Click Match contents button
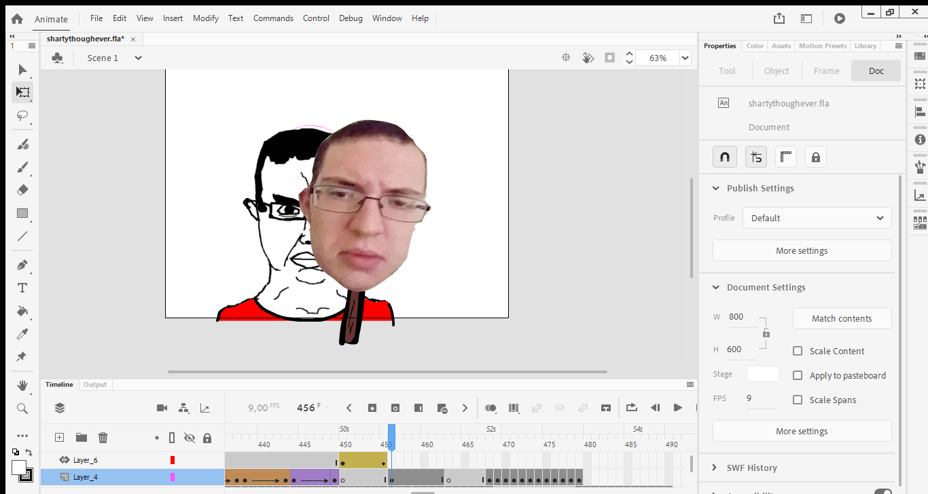 (842, 318)
